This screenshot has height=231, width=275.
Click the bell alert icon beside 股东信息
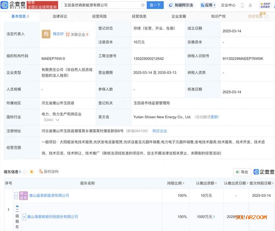pos(31,172)
